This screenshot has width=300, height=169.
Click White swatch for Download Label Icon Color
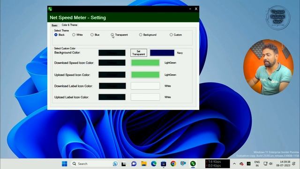[145, 86]
